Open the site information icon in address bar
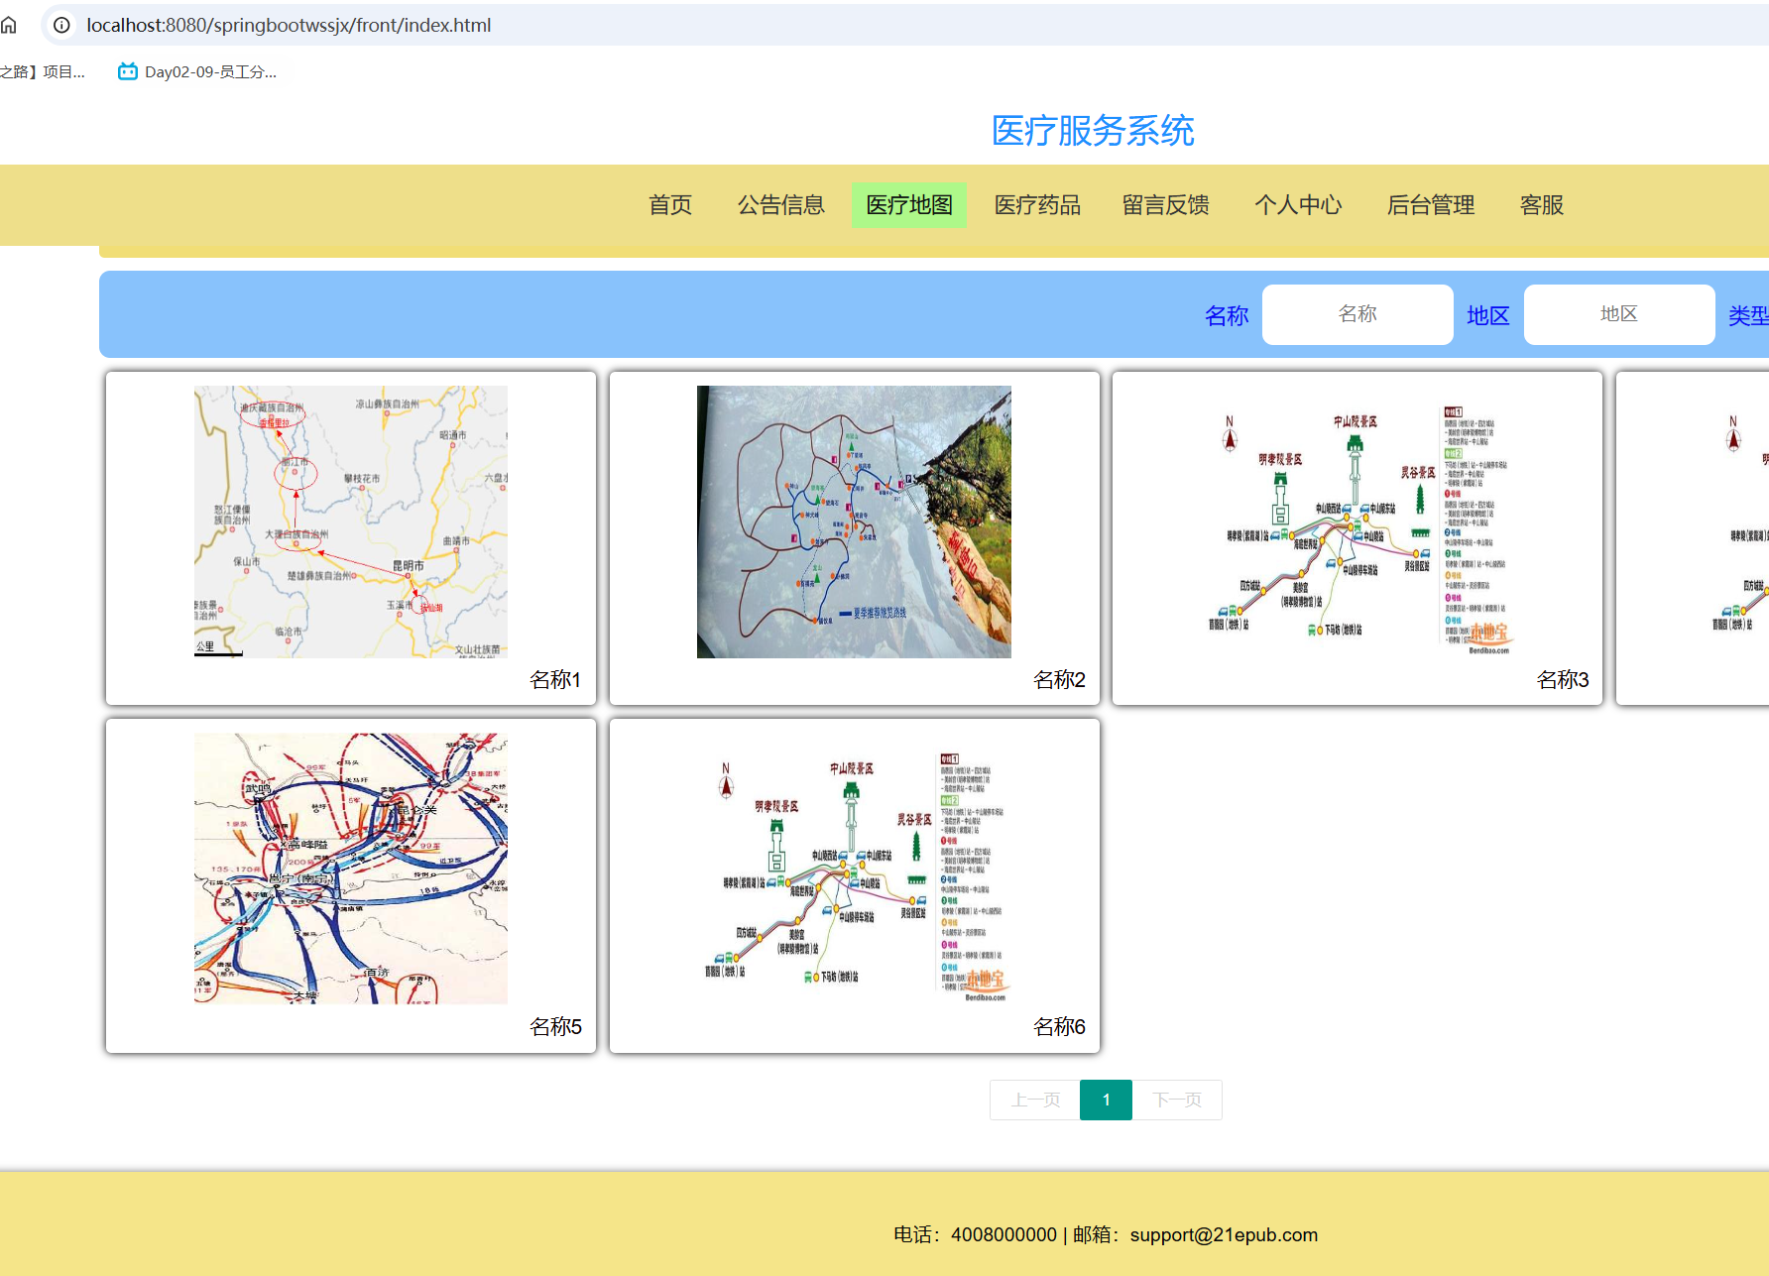 61,25
